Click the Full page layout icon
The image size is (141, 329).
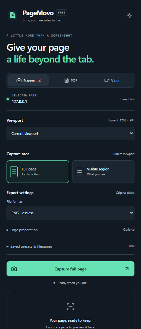coord(14,171)
